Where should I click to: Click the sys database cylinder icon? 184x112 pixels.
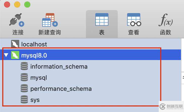tap(24, 100)
